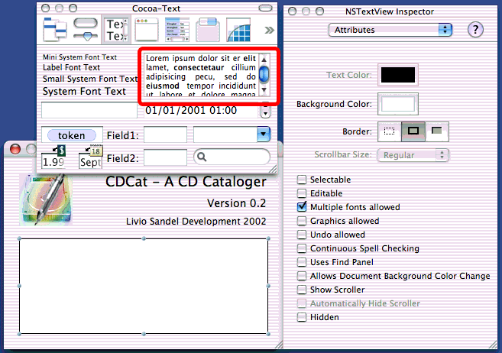
Task: Select the bezel border style on the right
Action: click(436, 131)
